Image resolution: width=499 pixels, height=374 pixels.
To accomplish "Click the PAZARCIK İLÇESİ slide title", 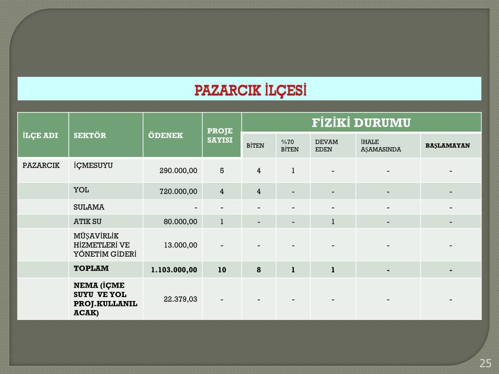I will coord(250,90).
